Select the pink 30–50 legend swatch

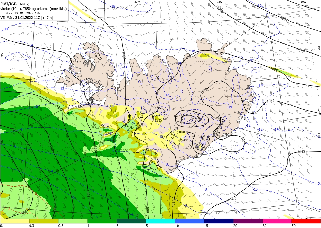click(277, 221)
